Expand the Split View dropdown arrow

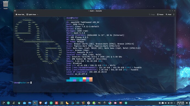[x=37, y=14]
